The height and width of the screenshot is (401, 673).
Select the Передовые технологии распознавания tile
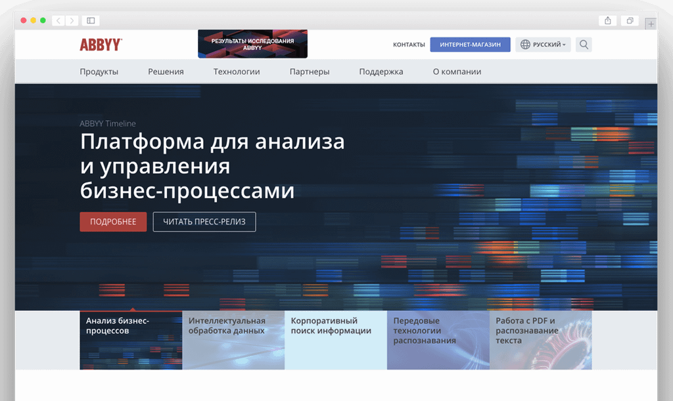pyautogui.click(x=438, y=340)
